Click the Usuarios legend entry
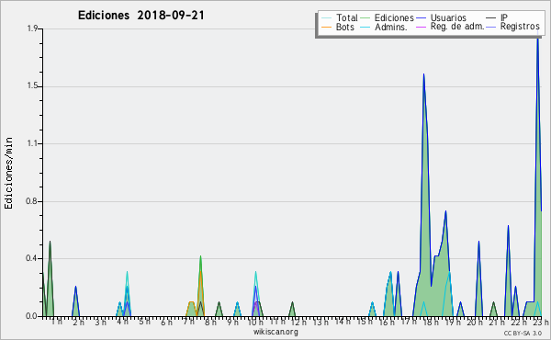 coord(442,17)
